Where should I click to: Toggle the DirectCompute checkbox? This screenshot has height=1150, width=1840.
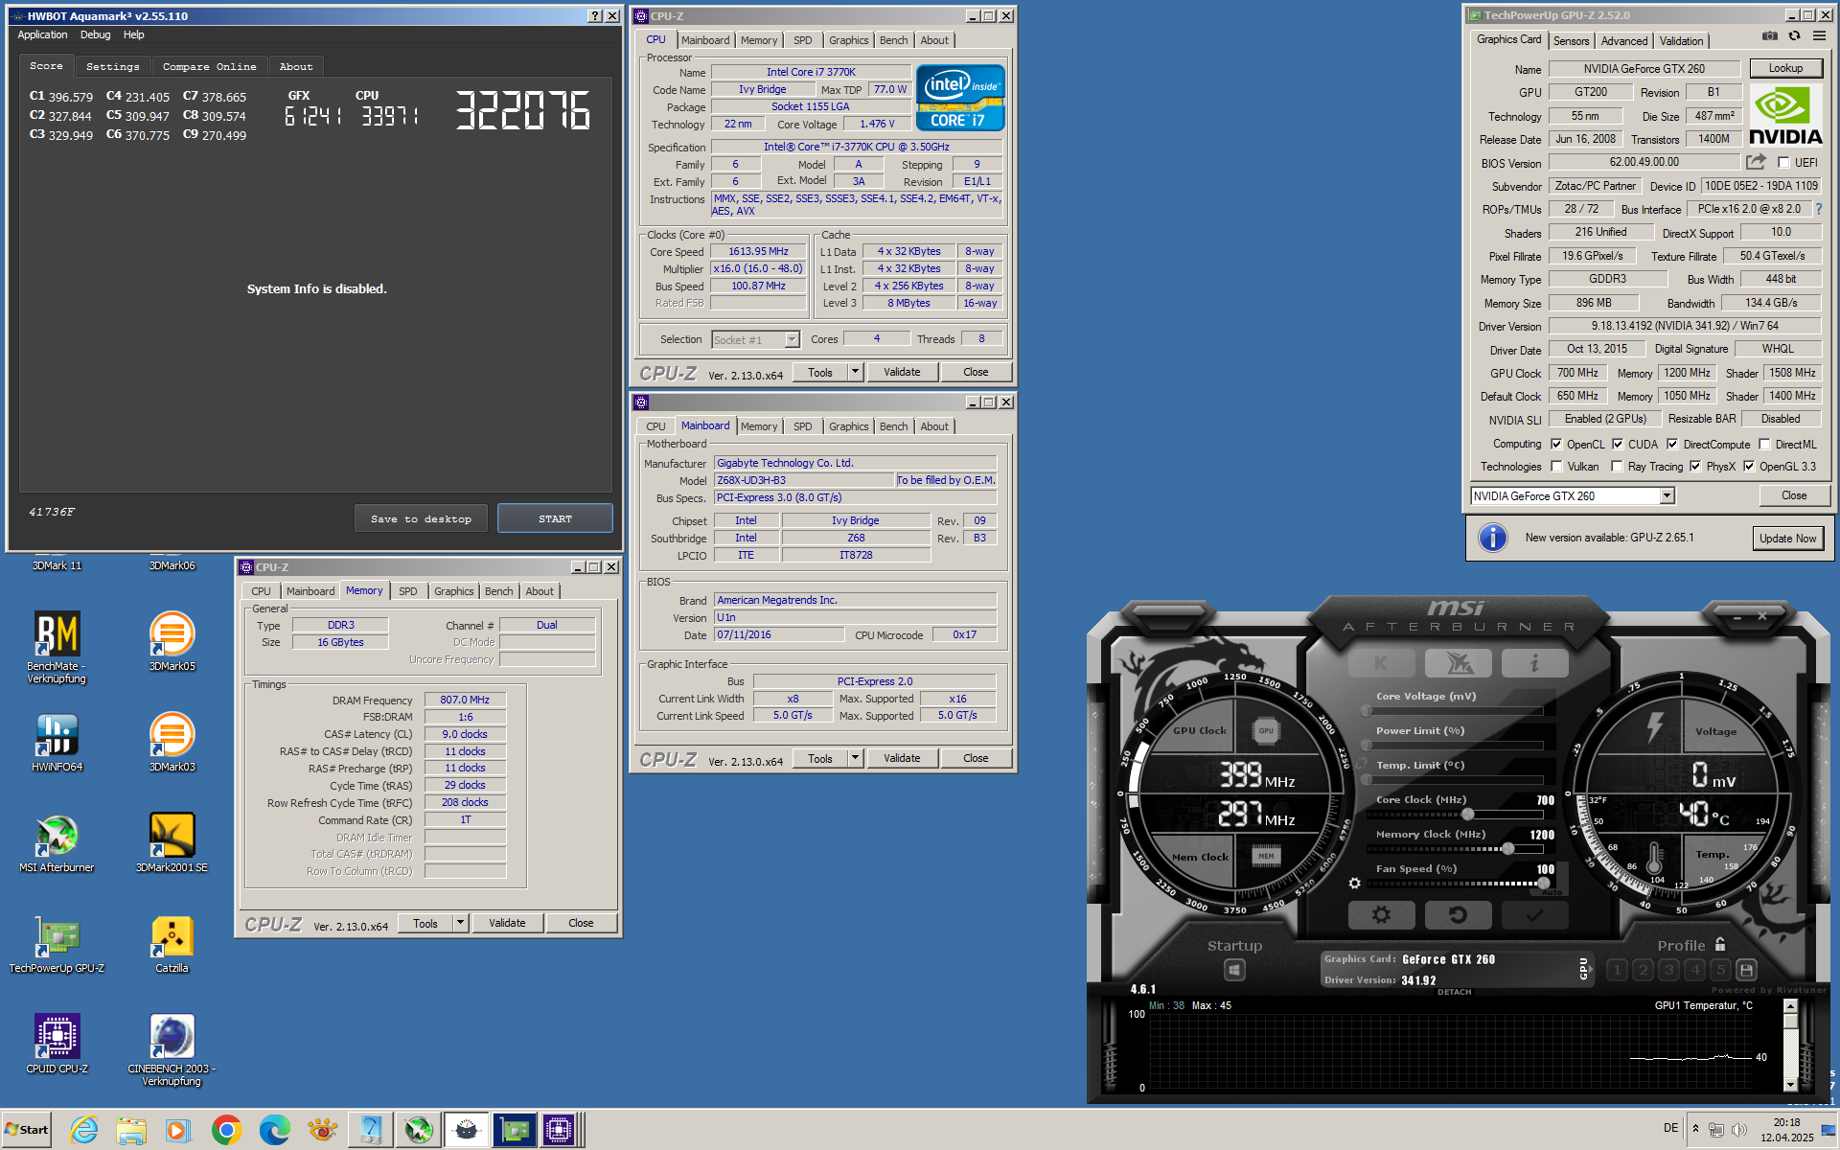point(1672,445)
